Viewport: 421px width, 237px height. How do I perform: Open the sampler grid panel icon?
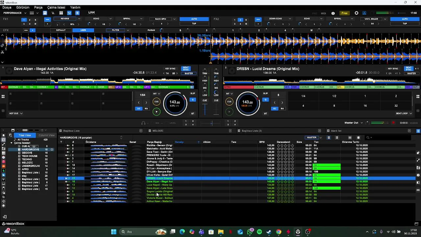click(61, 13)
